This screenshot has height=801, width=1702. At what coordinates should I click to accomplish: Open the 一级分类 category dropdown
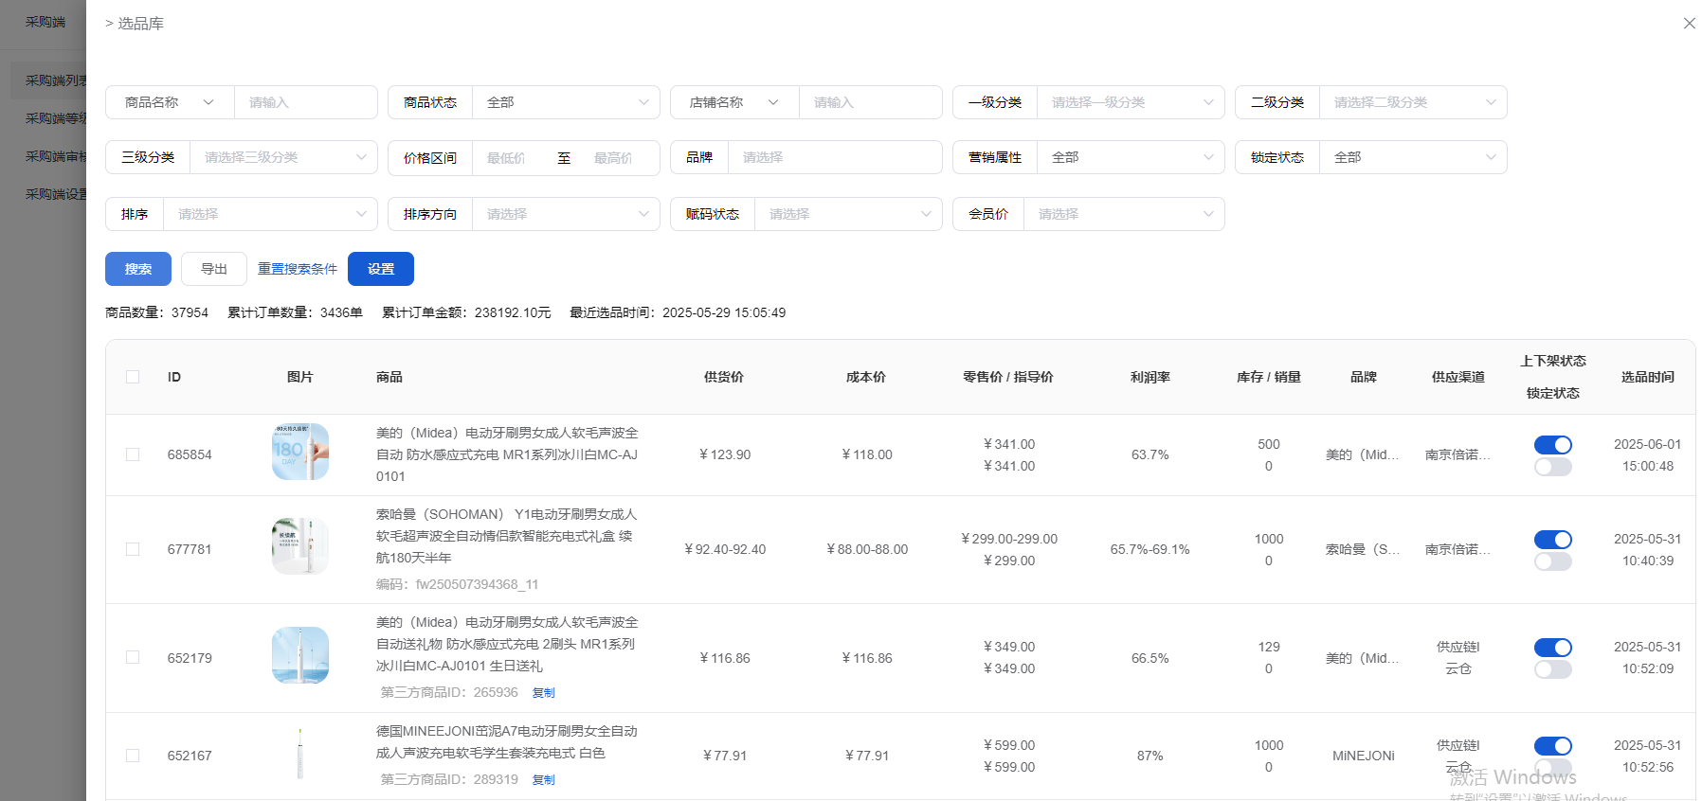1130,102
